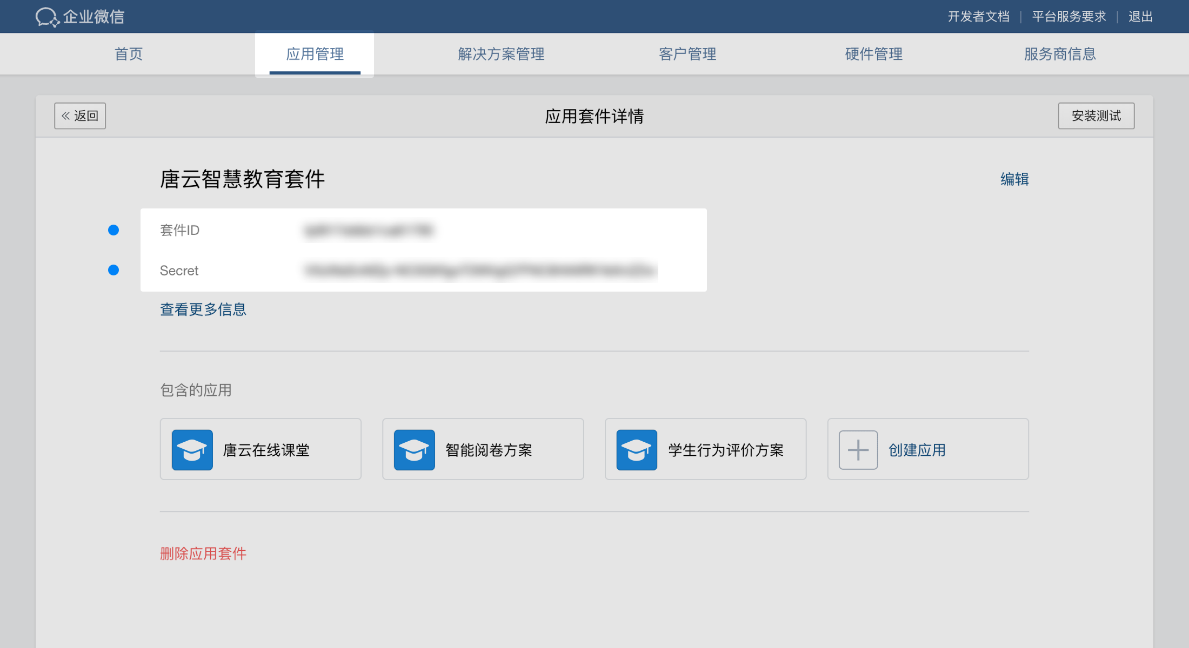Click the 应用套件详情 page heading

[594, 116]
